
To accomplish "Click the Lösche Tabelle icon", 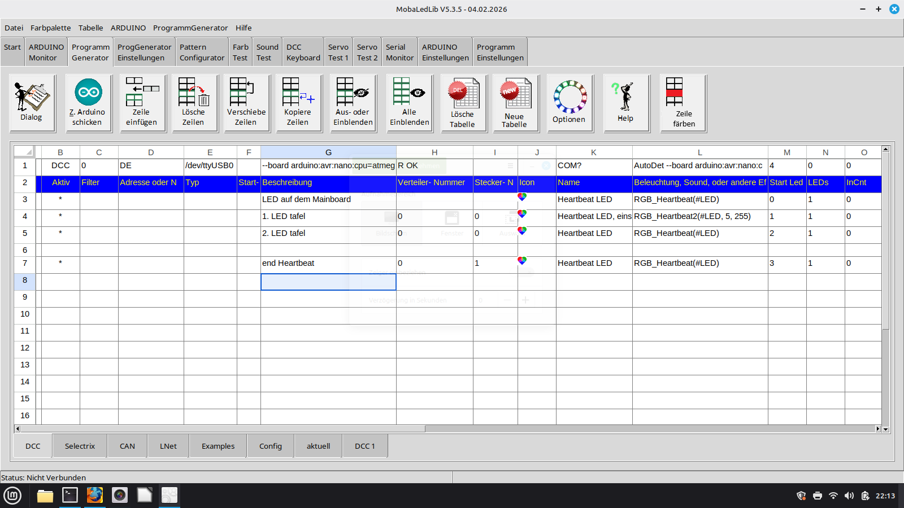I will tap(463, 104).
